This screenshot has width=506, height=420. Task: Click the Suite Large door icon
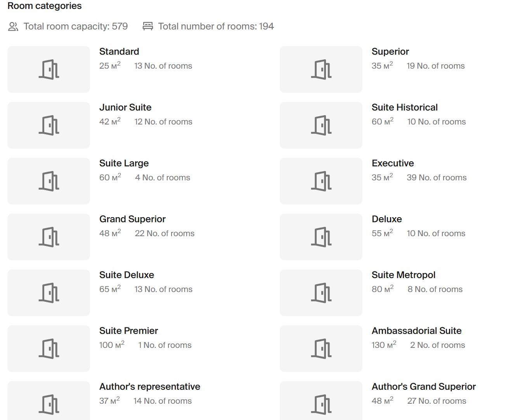[49, 181]
